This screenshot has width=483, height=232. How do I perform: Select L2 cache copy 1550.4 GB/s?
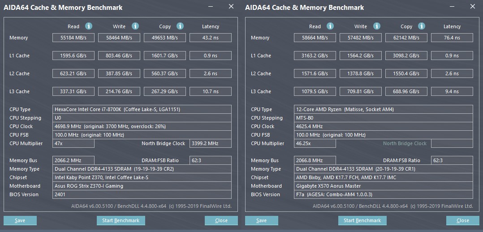[x=406, y=73]
